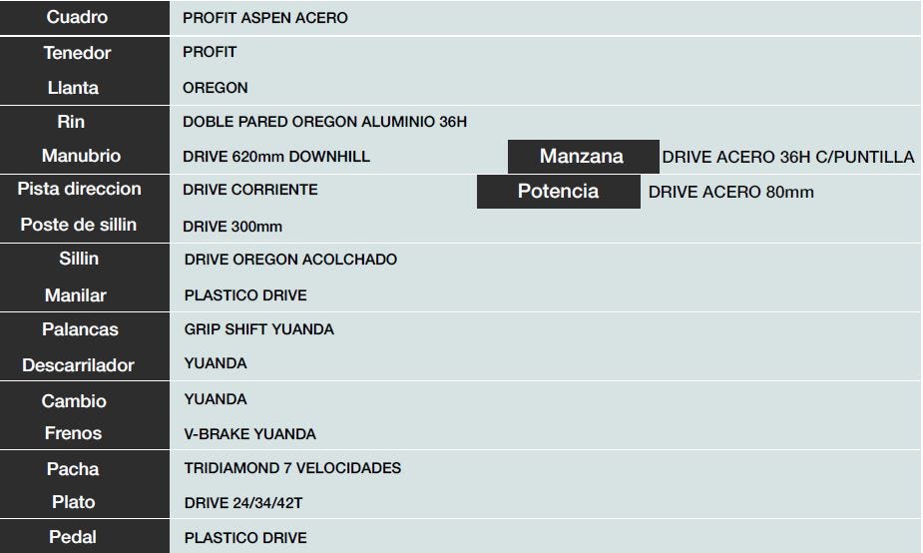
Task: Click the Manilar label cell
Action: [x=76, y=295]
